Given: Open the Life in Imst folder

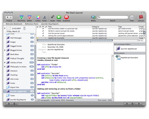Looking at the screenshot, I should (x=20, y=79).
